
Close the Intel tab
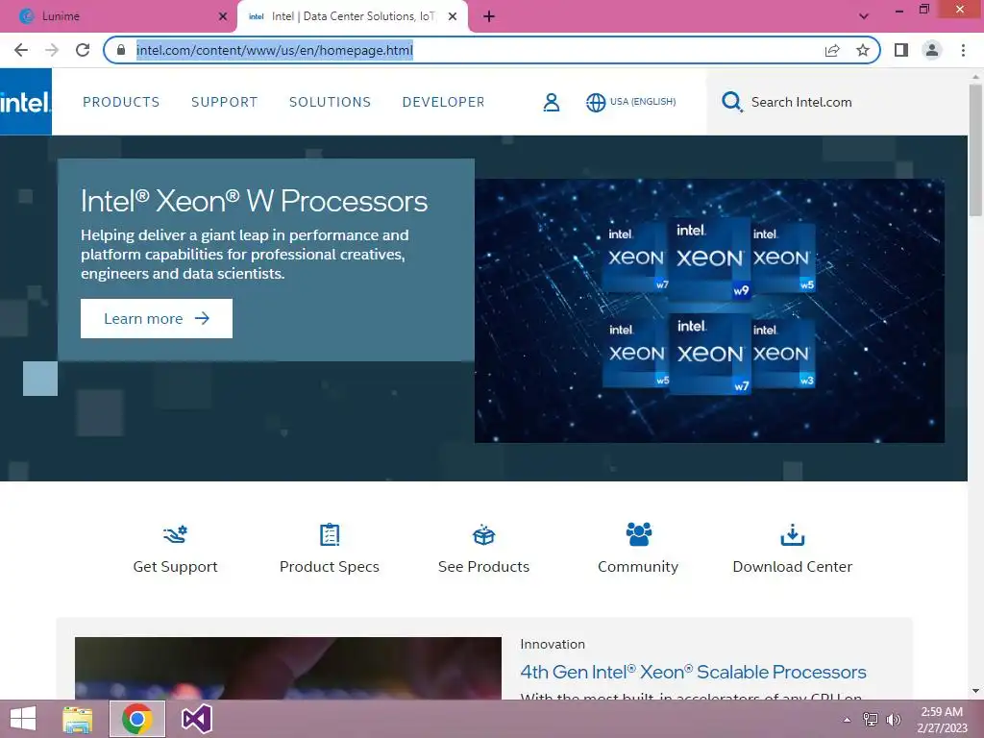(453, 16)
